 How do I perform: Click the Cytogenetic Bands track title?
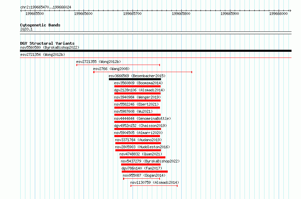[x=40, y=25]
